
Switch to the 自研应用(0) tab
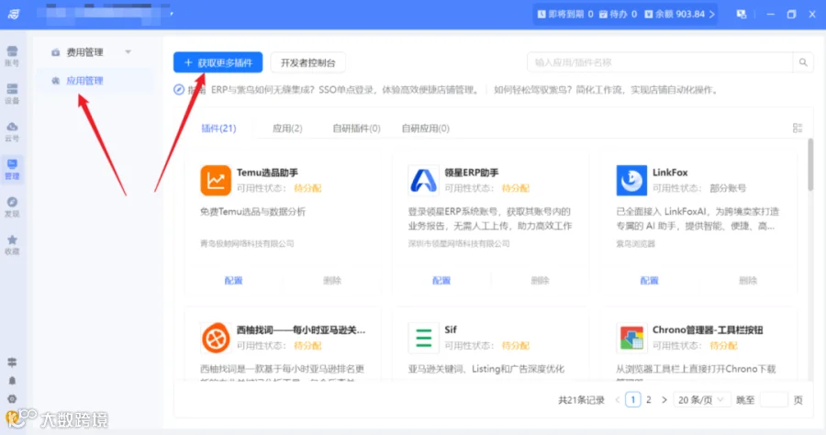[x=425, y=128]
